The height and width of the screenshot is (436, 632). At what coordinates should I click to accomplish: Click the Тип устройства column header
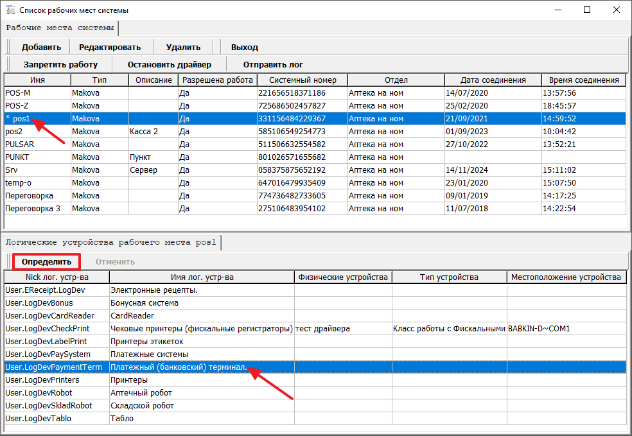449,277
